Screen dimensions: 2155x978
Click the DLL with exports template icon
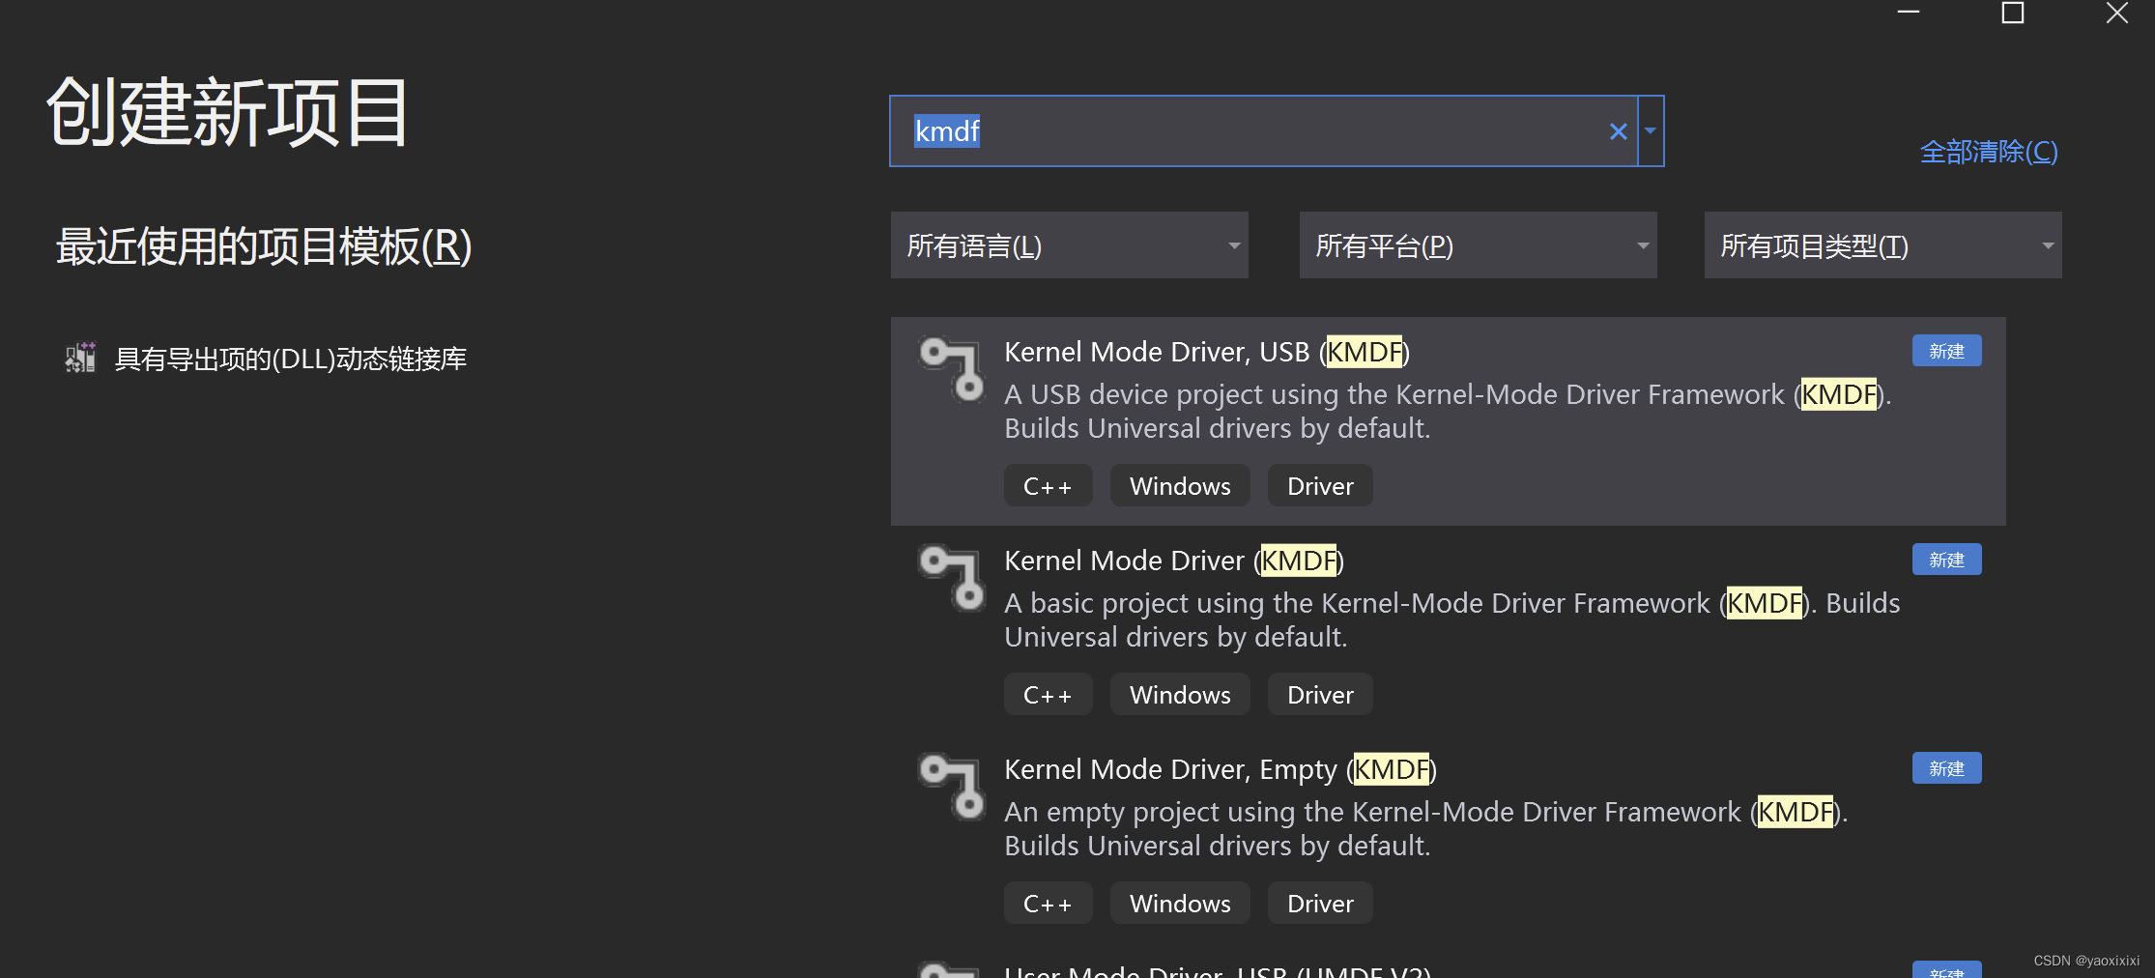pyautogui.click(x=81, y=358)
